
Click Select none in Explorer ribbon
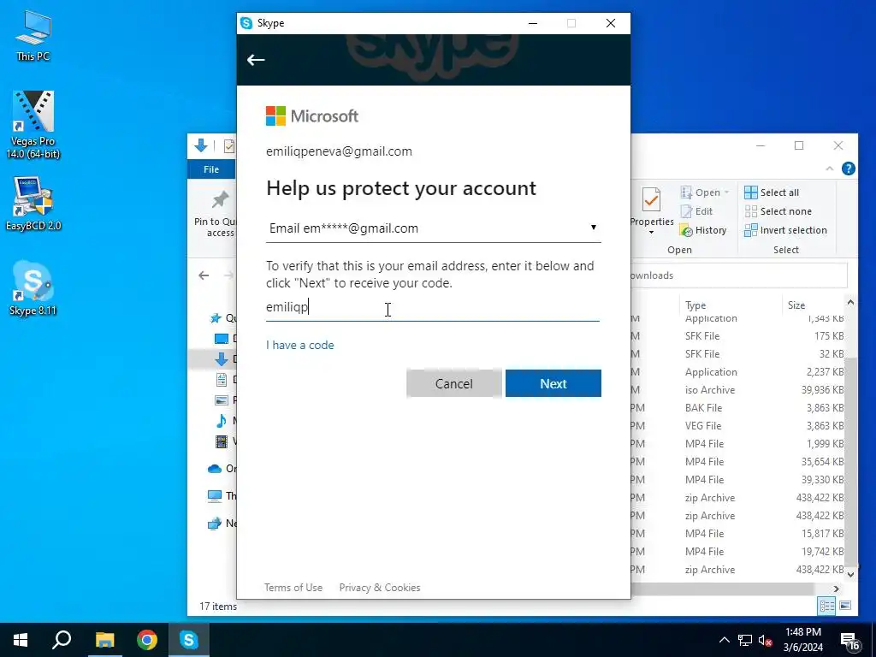tap(778, 211)
